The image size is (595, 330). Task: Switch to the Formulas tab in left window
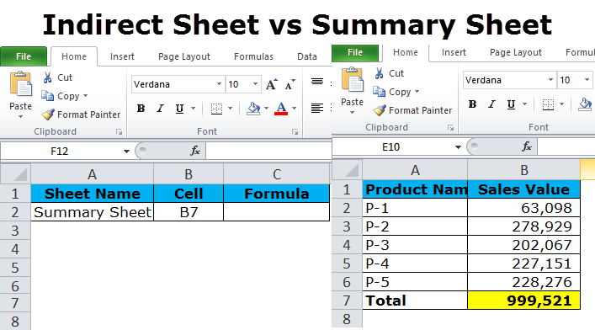click(253, 56)
